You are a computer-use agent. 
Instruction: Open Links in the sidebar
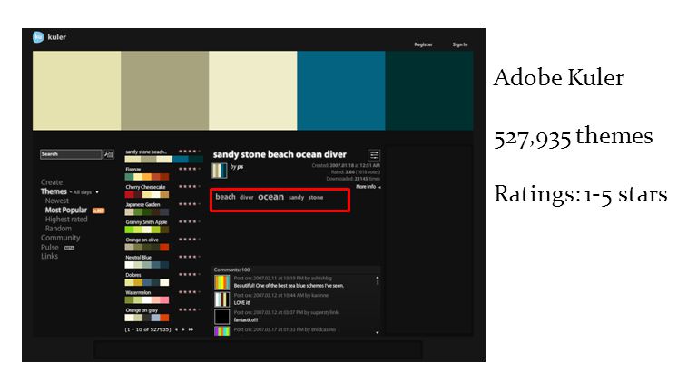click(49, 257)
